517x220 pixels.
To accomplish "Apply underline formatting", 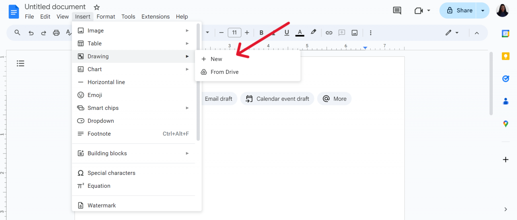I will [x=287, y=33].
